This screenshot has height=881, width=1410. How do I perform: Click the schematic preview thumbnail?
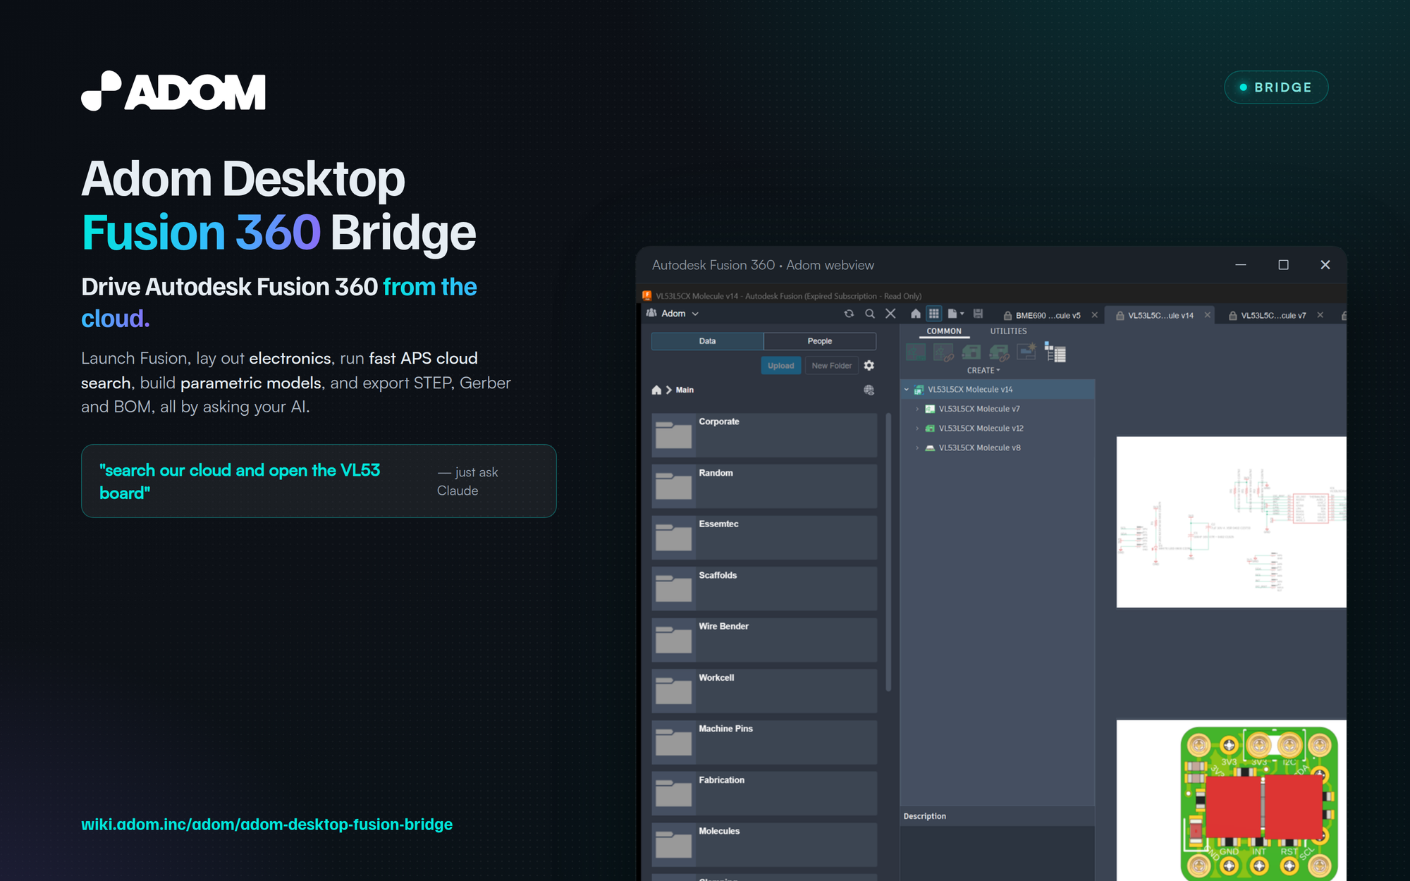coord(1231,522)
